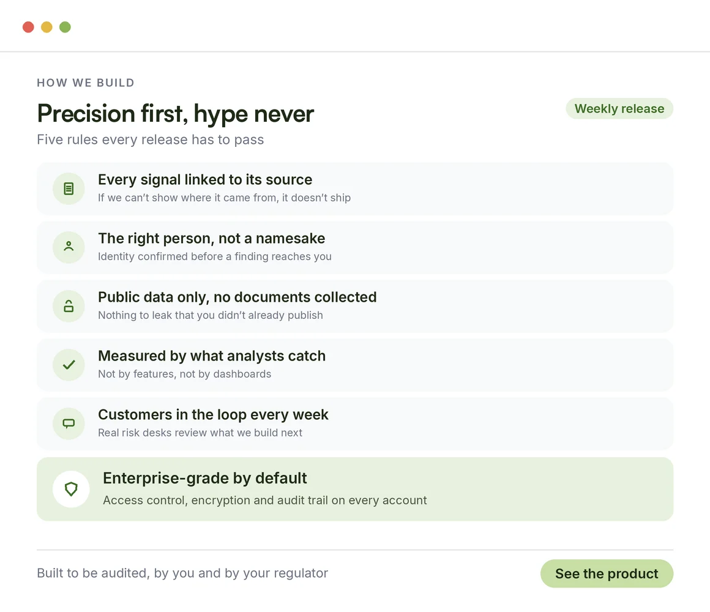Screen dimensions: 710x612
Task: Open the See the product button
Action: (x=607, y=573)
